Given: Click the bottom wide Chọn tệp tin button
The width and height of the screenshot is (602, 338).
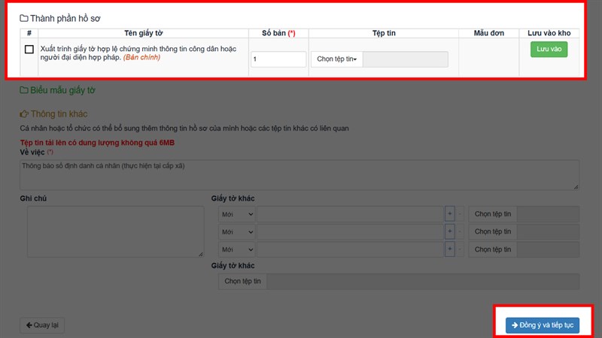Looking at the screenshot, I should (242, 281).
